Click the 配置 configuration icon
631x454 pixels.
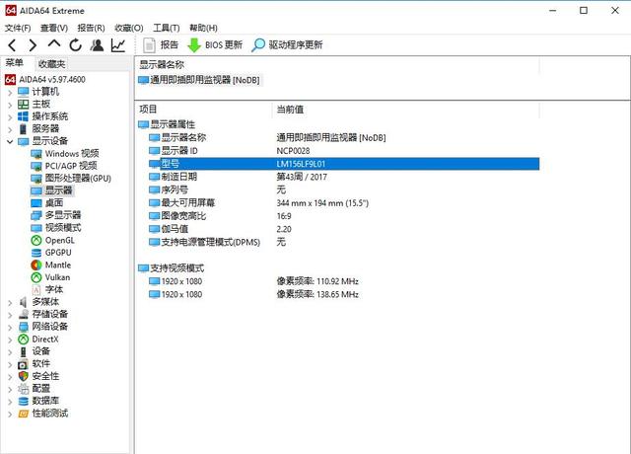24,389
